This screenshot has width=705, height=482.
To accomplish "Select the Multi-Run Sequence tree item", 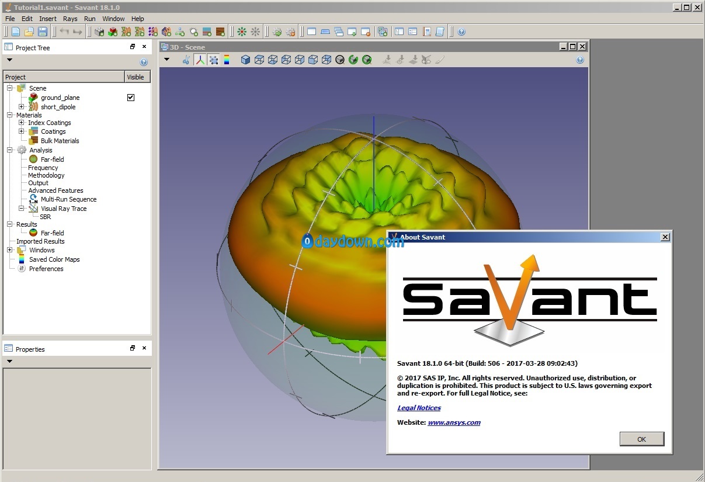I will pos(68,199).
